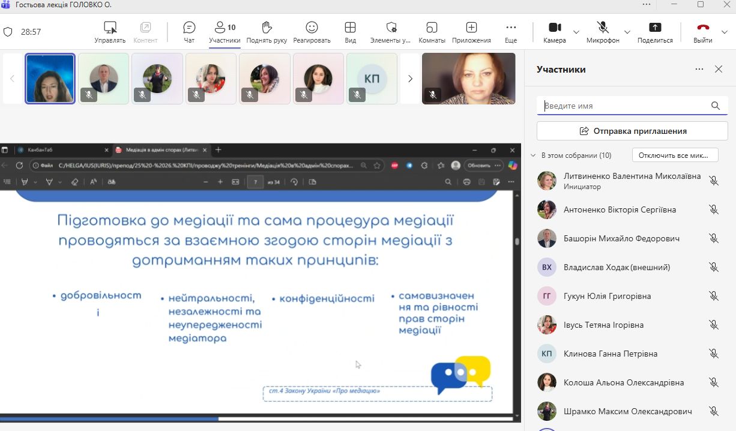Click the 'Введите имя' search field
The height and width of the screenshot is (431, 736).
(x=624, y=106)
